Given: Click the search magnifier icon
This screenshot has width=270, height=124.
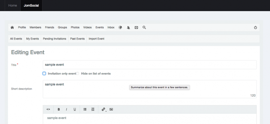Looking at the screenshot, I should pyautogui.click(x=144, y=27).
